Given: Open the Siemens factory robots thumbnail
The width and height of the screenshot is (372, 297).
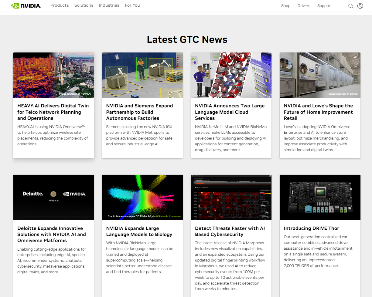Looking at the screenshot, I should point(142,75).
